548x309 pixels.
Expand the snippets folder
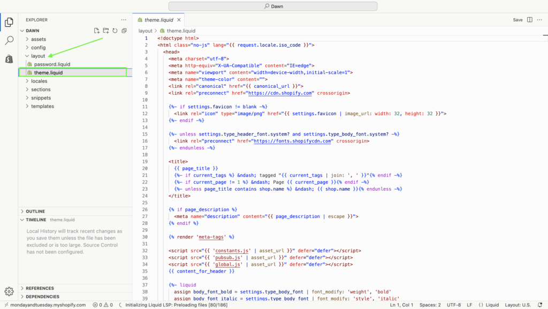[27, 98]
